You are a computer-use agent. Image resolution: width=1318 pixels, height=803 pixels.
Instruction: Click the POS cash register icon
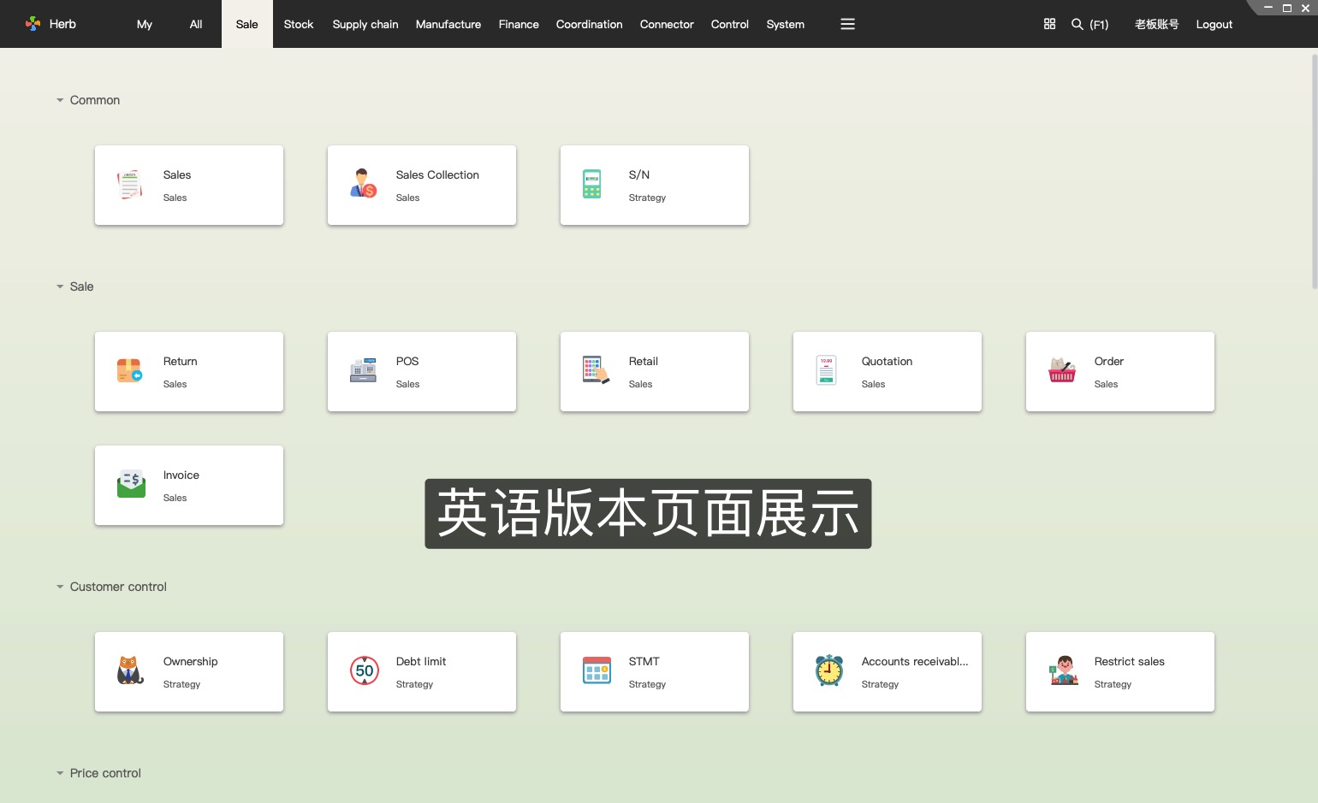(363, 370)
